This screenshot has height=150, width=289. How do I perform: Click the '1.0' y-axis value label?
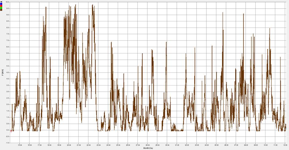pos(8,117)
